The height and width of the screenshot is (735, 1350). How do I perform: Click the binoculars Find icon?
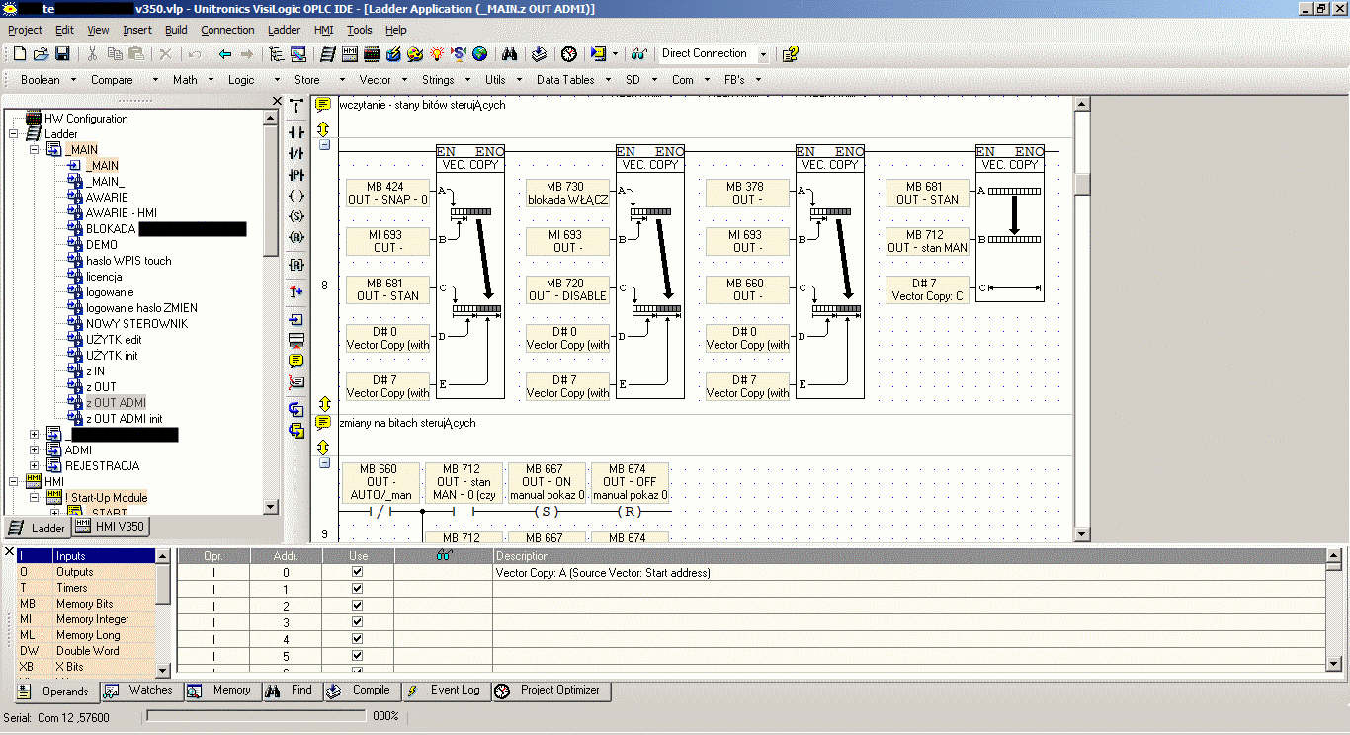511,54
